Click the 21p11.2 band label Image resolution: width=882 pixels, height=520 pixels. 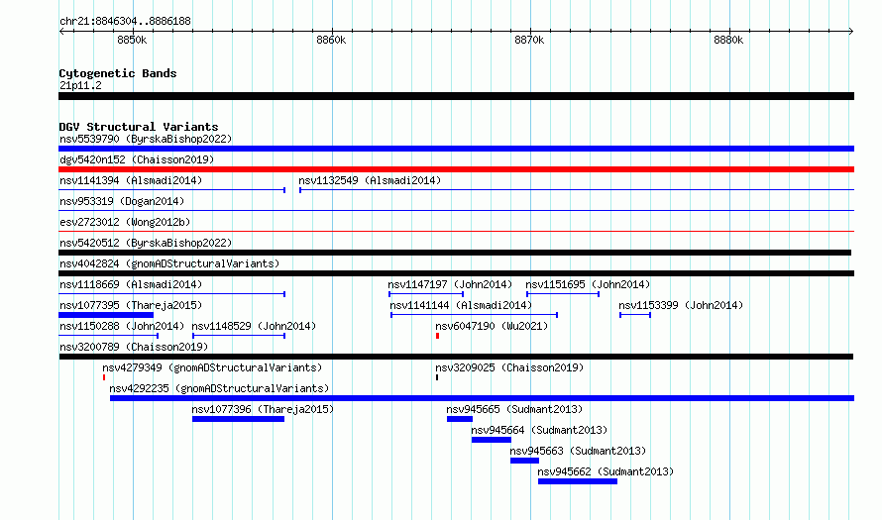[80, 85]
